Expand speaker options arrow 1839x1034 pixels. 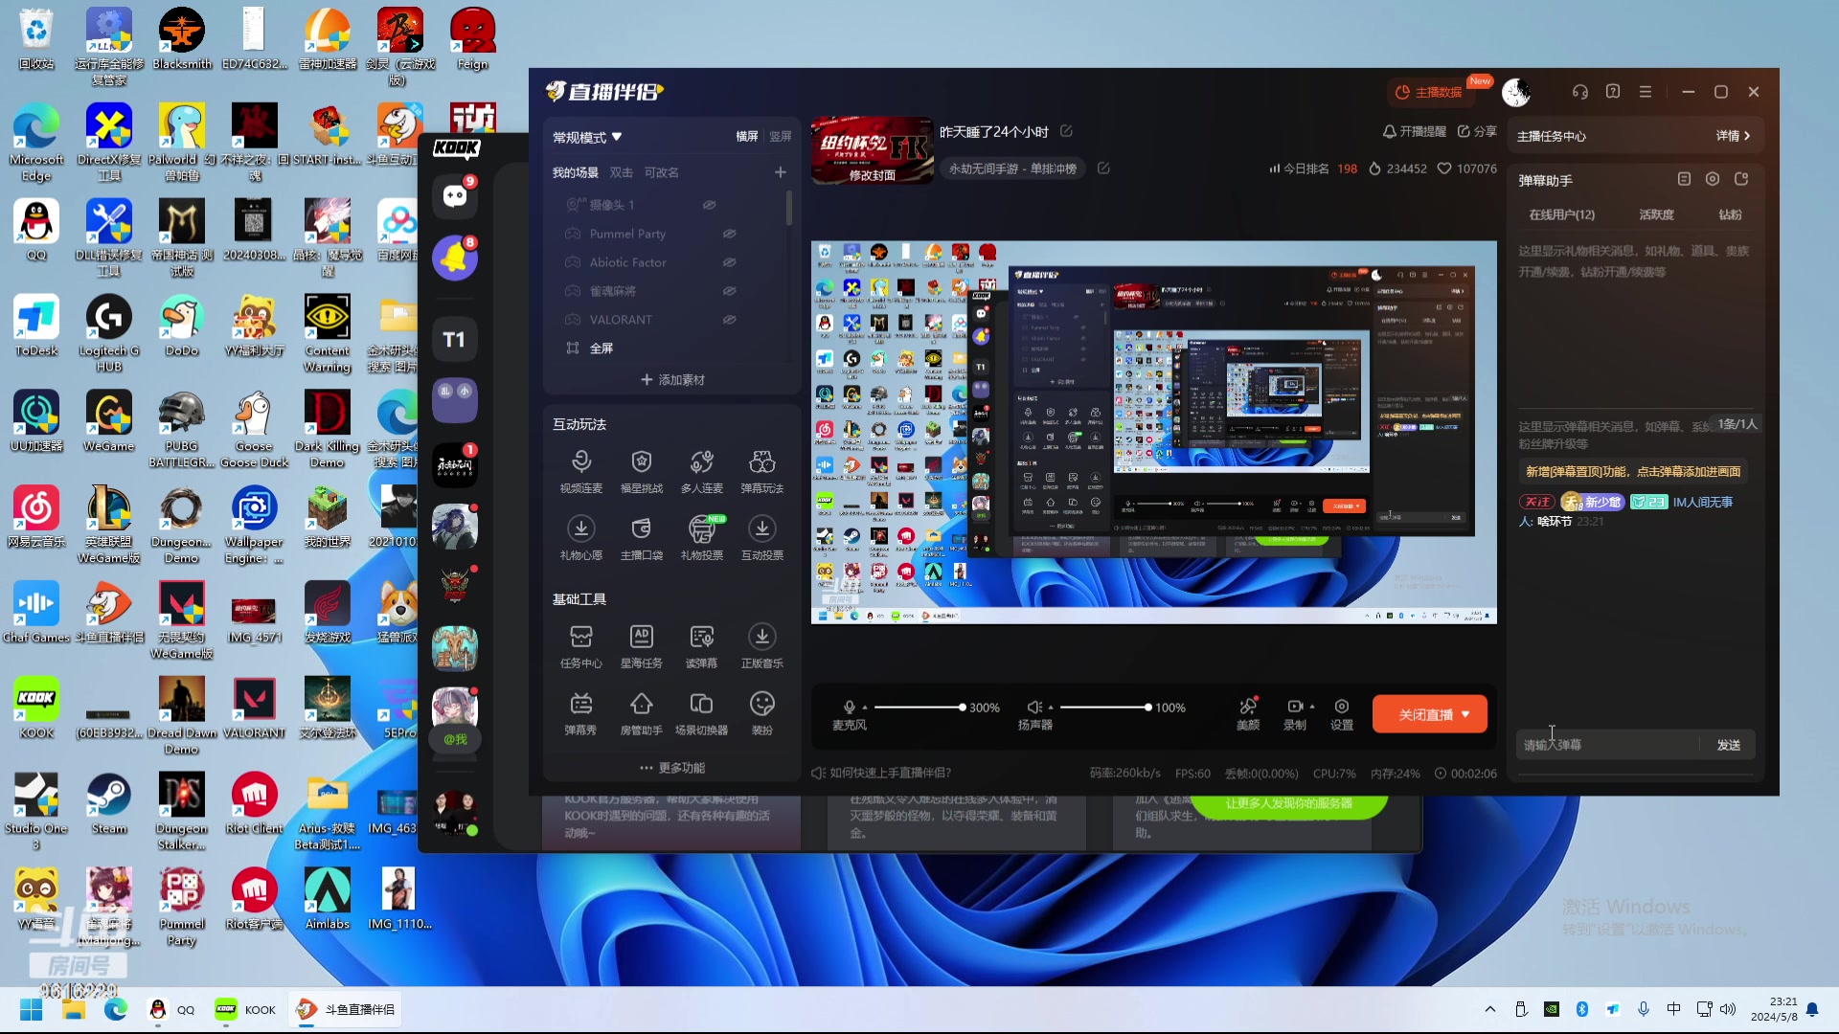1051,708
